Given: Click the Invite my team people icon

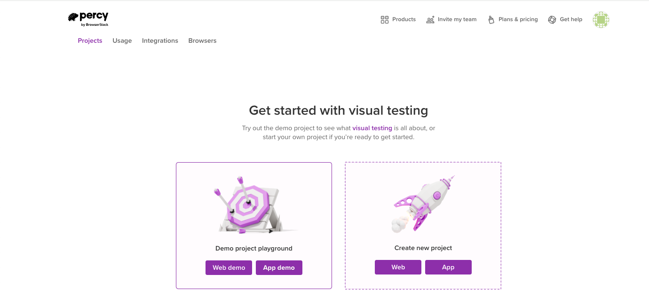Looking at the screenshot, I should pyautogui.click(x=430, y=20).
